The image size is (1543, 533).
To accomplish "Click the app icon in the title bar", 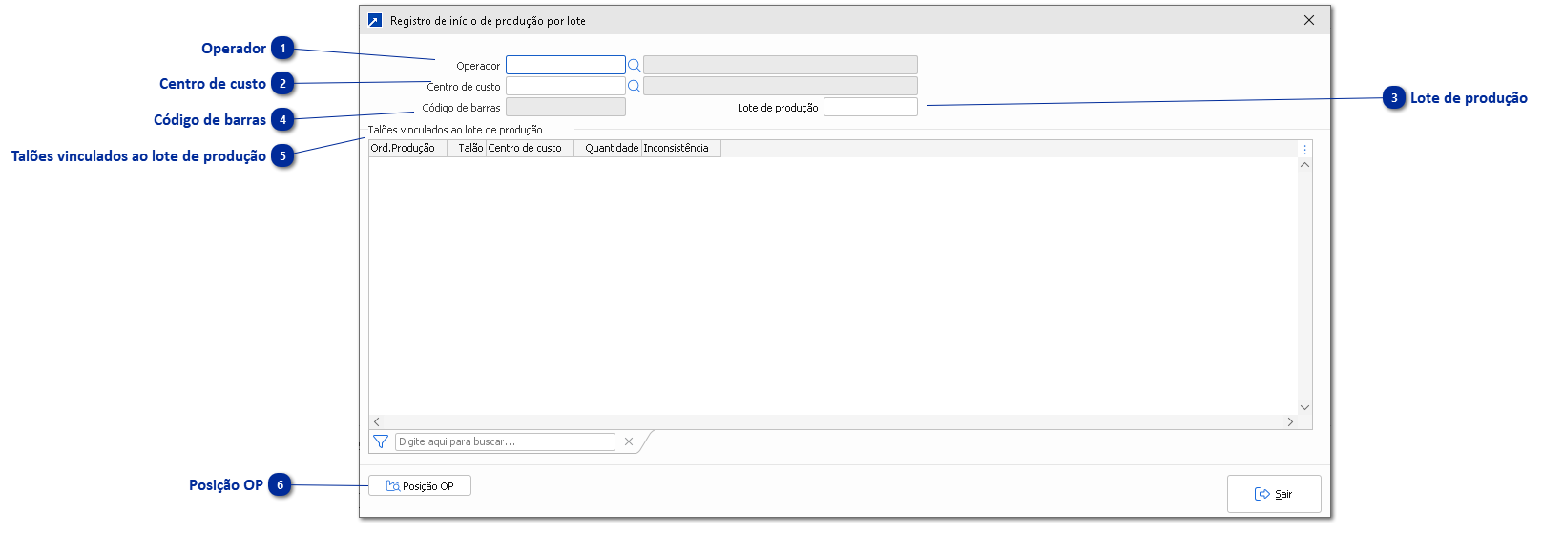I will [375, 20].
